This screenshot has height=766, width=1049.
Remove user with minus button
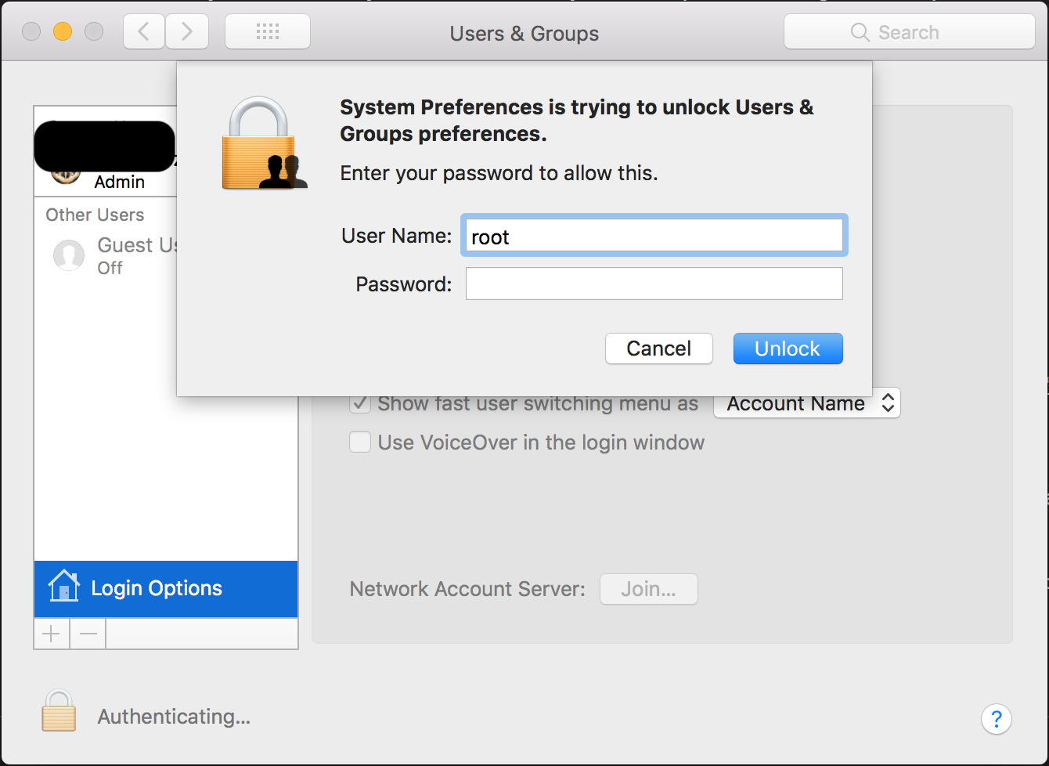tap(88, 634)
